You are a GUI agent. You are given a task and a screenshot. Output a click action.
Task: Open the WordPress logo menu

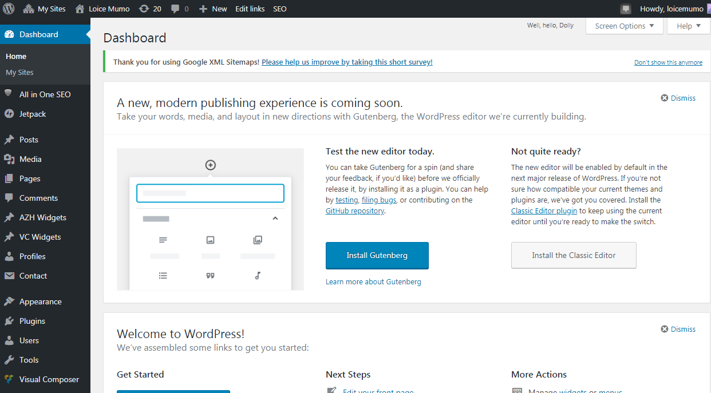point(8,9)
